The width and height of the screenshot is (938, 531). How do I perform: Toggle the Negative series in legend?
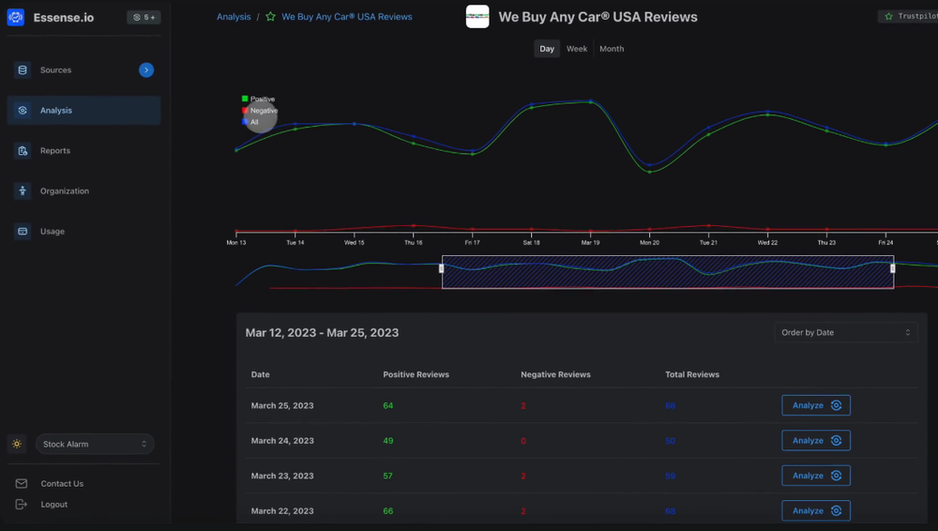click(260, 110)
